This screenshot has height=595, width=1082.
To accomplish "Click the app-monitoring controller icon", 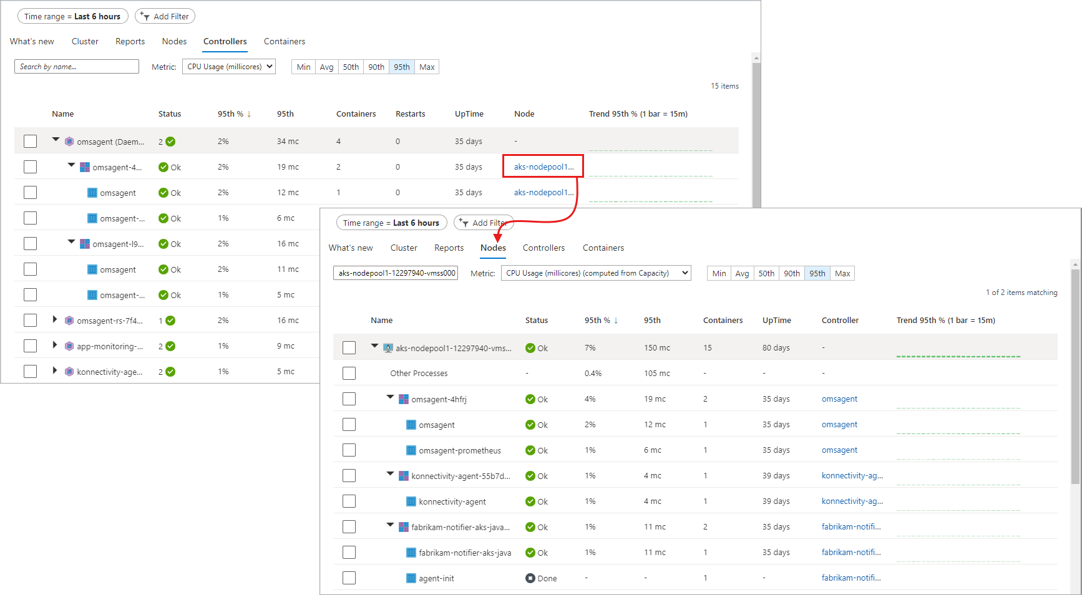I will (69, 346).
